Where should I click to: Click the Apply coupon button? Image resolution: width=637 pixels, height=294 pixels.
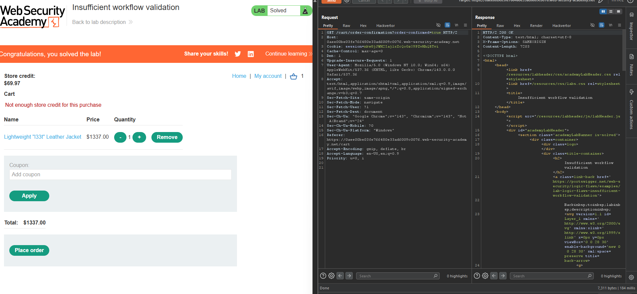[29, 196]
